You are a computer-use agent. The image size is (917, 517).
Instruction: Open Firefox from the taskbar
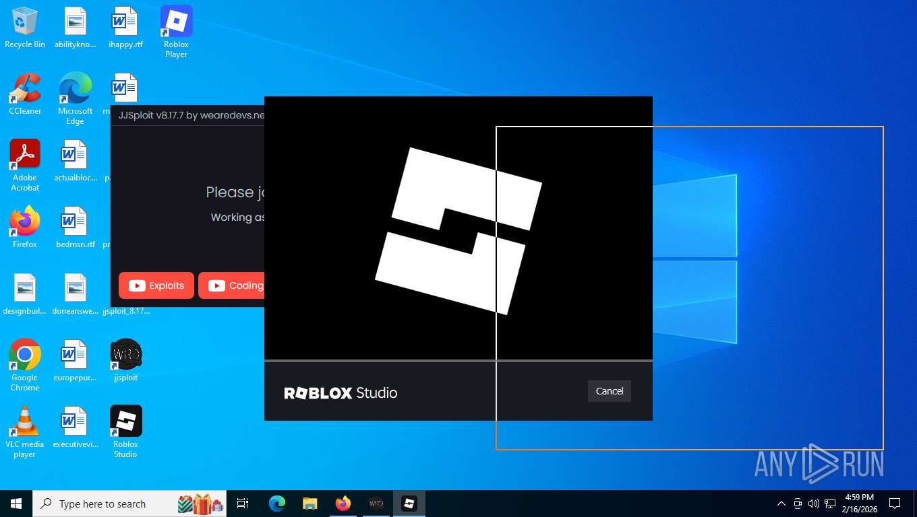pyautogui.click(x=343, y=504)
